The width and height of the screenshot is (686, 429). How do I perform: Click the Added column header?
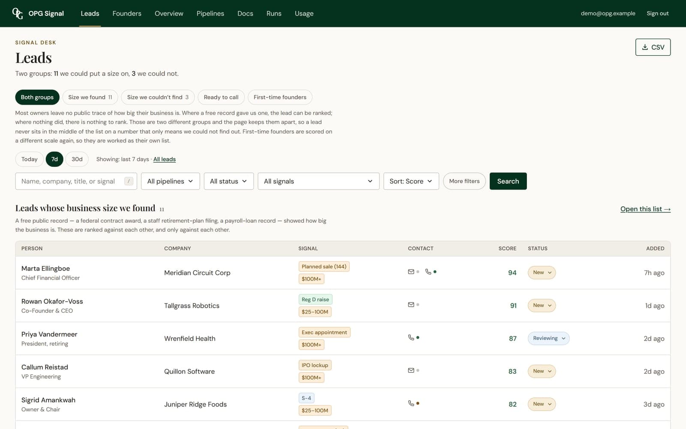click(655, 248)
